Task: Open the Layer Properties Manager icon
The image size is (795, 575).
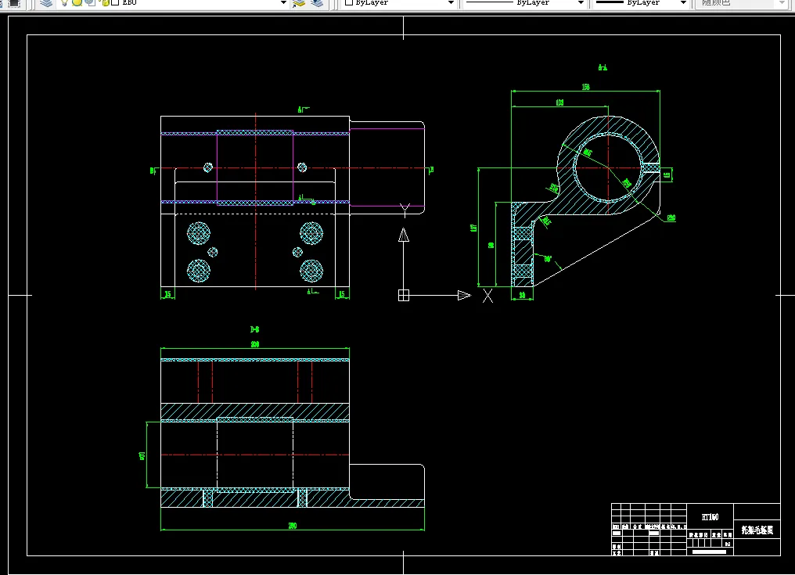Action: 46,3
